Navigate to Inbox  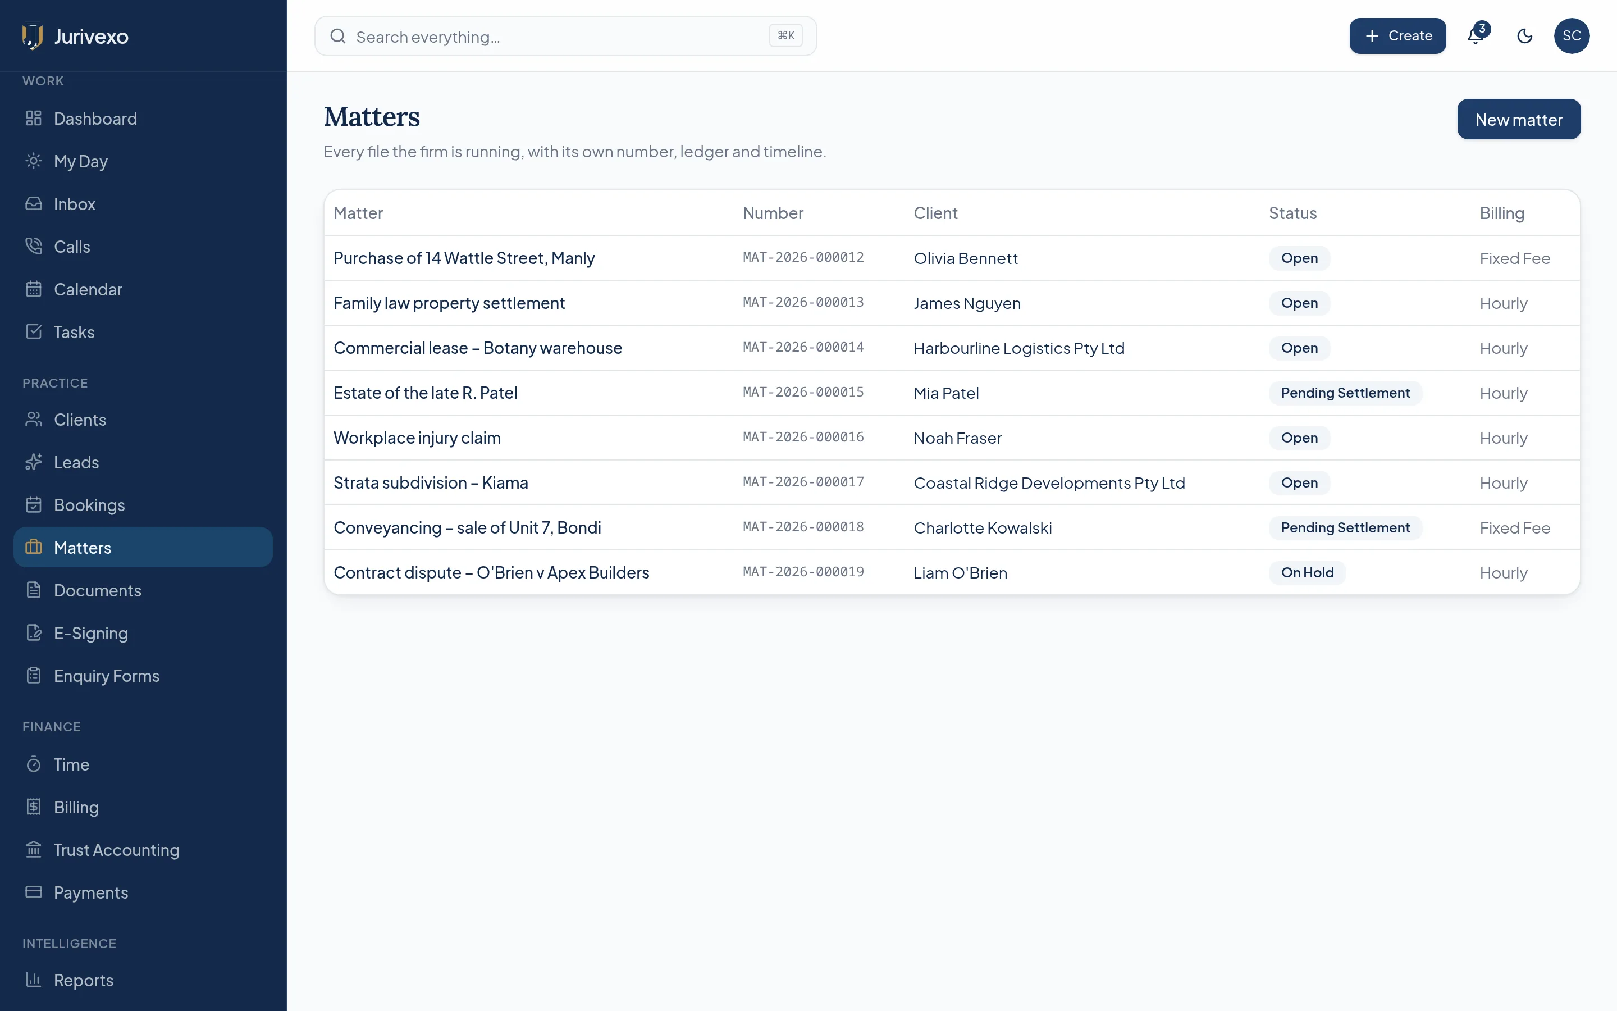[143, 204]
